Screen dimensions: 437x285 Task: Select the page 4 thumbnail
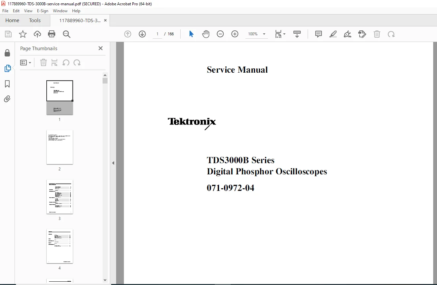pyautogui.click(x=60, y=246)
